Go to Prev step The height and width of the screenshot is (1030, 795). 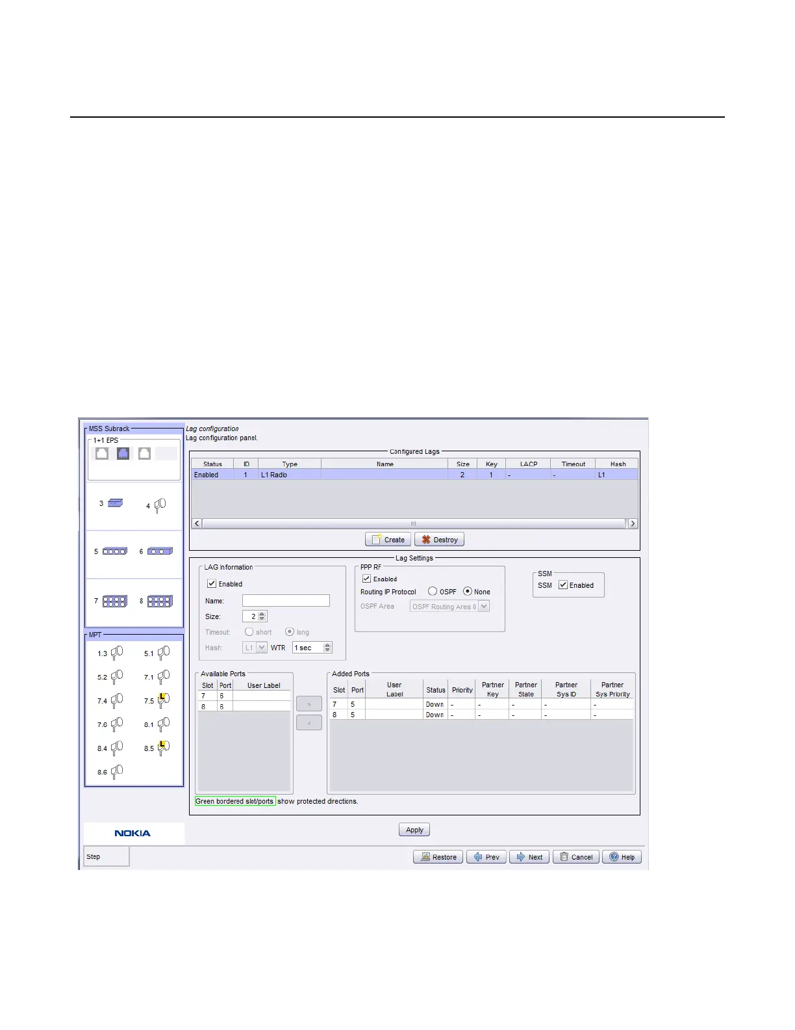coord(486,857)
